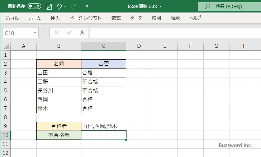
Task: Open the ページ レイアウト tab
Action: (85, 18)
